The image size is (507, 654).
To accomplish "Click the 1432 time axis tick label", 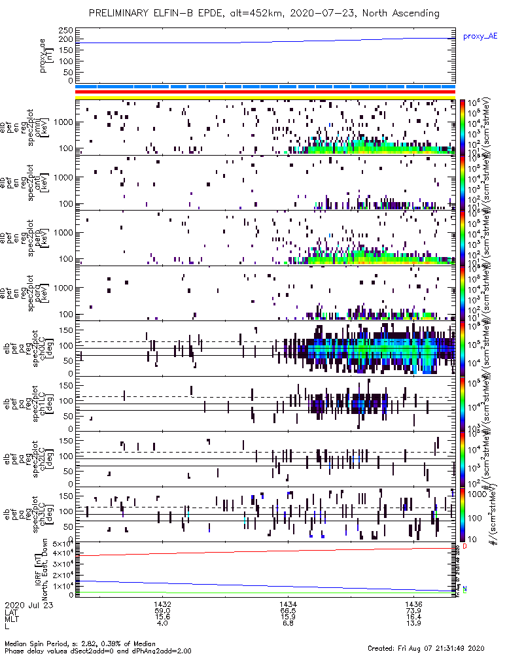I will tap(162, 604).
